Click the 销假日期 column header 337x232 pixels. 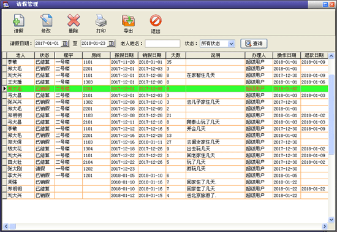pos(152,55)
